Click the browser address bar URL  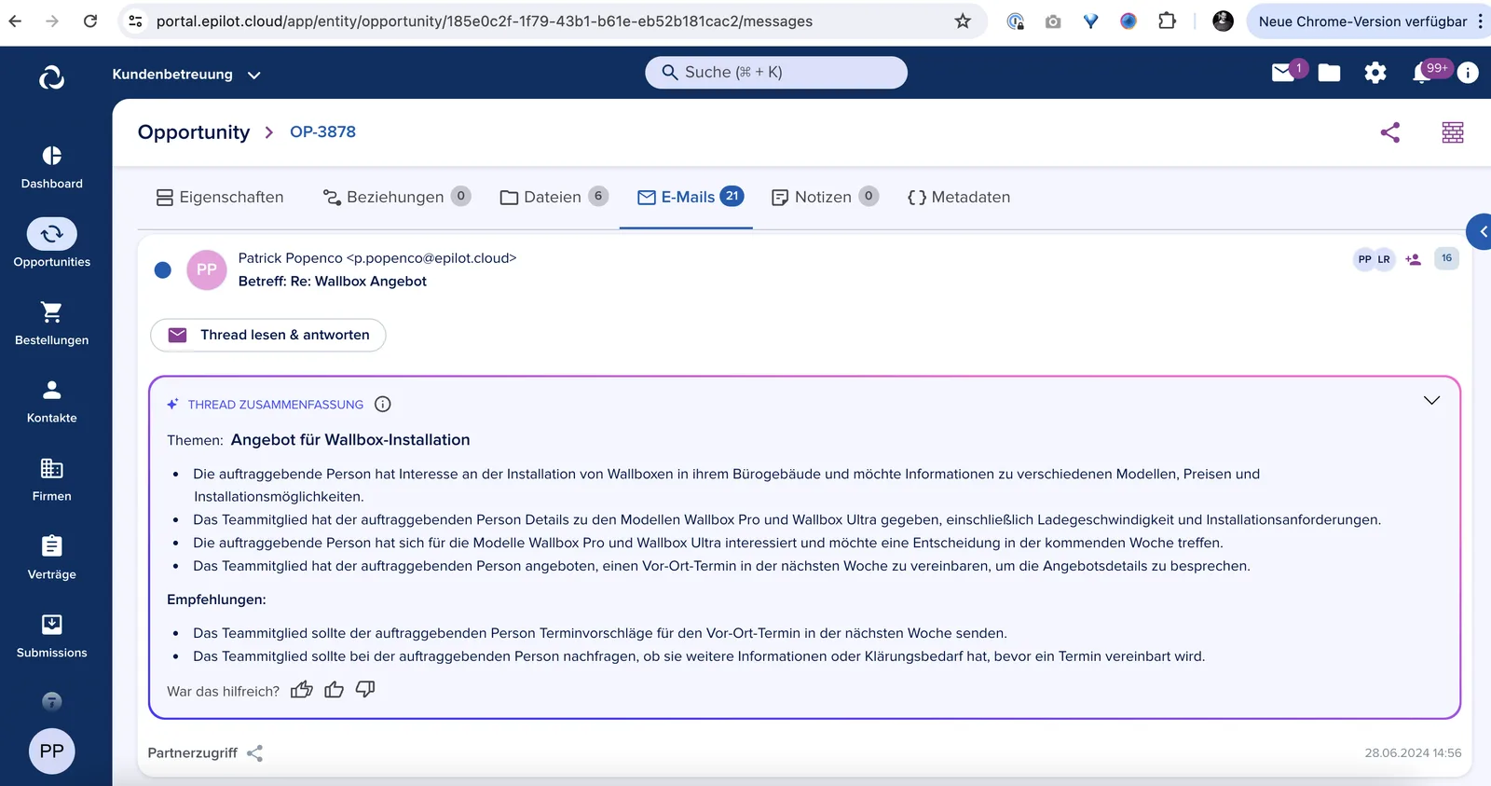click(485, 21)
